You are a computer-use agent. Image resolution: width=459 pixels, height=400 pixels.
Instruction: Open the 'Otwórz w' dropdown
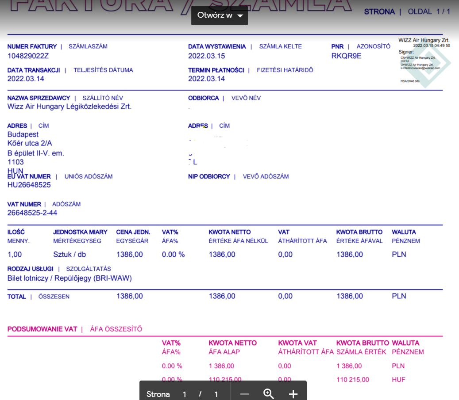pyautogui.click(x=220, y=15)
